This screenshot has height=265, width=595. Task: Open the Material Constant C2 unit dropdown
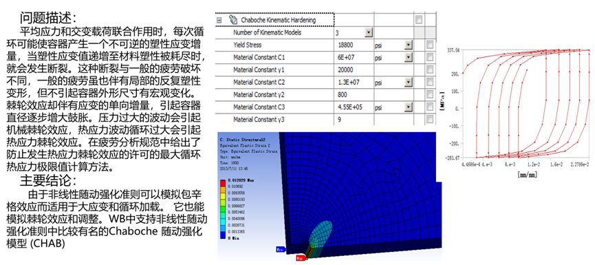click(x=409, y=82)
